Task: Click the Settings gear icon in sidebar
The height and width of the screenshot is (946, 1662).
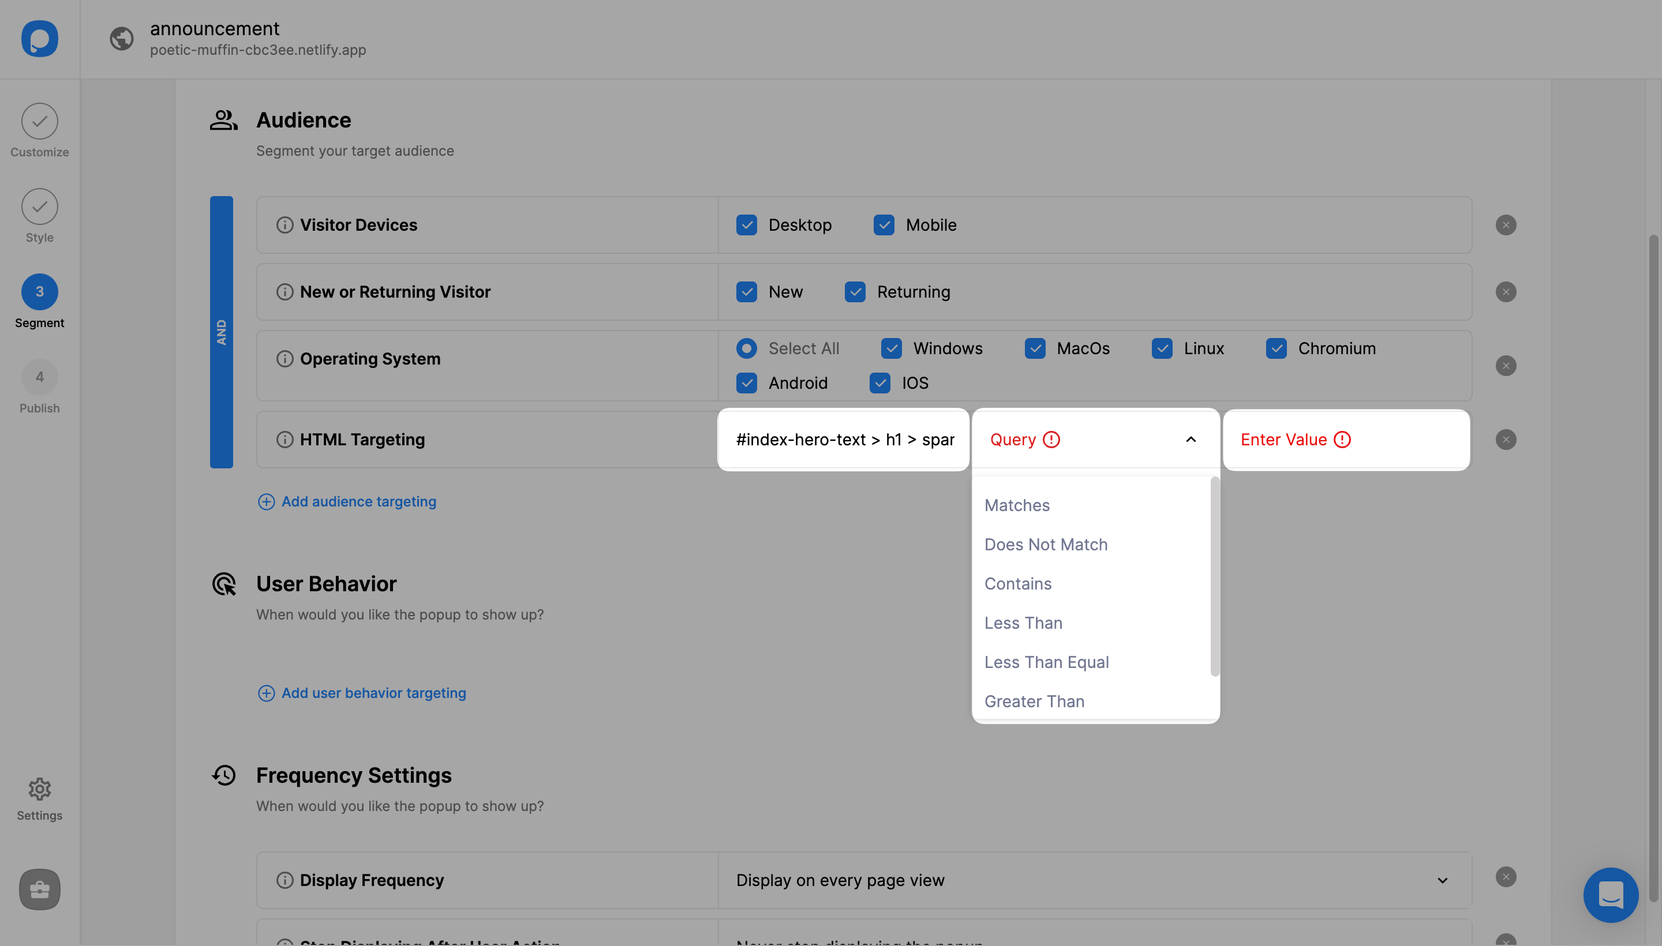Action: pyautogui.click(x=39, y=789)
